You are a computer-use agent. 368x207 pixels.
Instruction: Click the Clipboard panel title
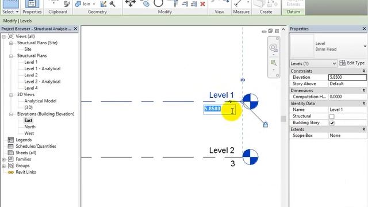57,11
